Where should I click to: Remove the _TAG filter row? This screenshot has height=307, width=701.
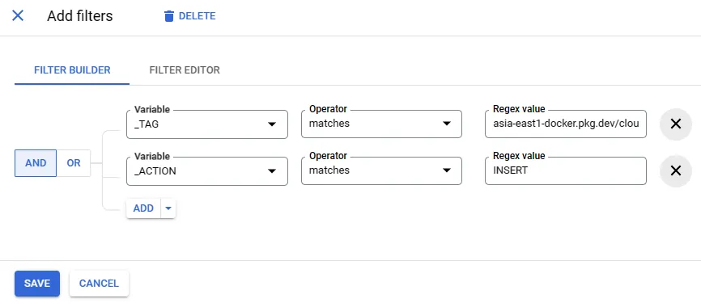coord(676,124)
